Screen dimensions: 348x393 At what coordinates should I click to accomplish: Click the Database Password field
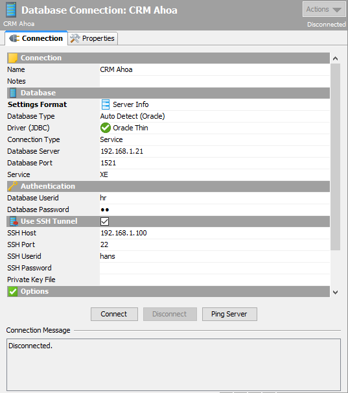215,209
